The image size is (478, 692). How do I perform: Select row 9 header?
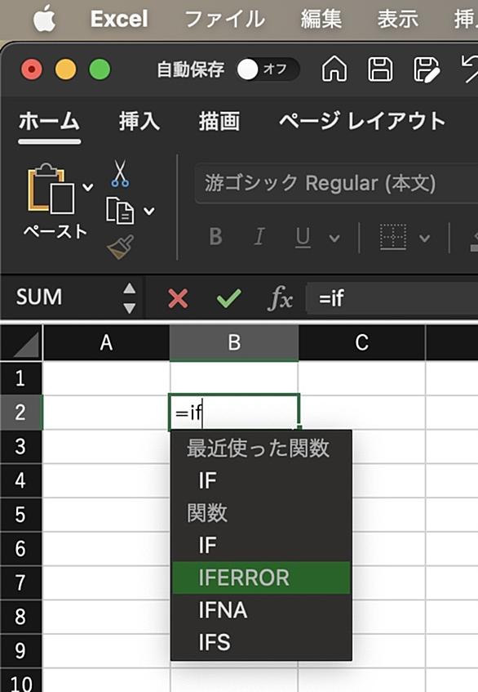pos(20,650)
